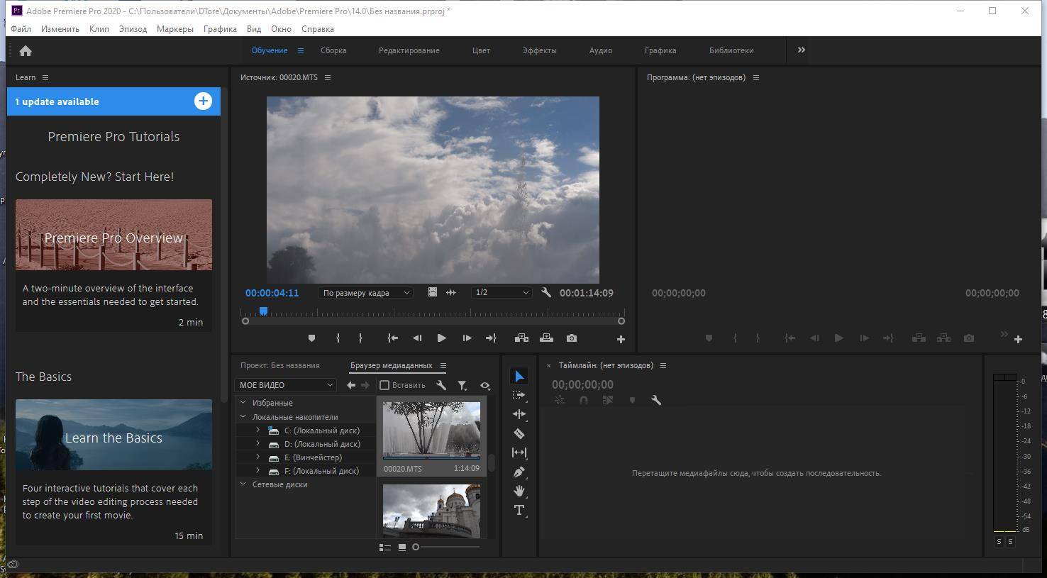Step forward one frame in Source monitor

pos(467,338)
